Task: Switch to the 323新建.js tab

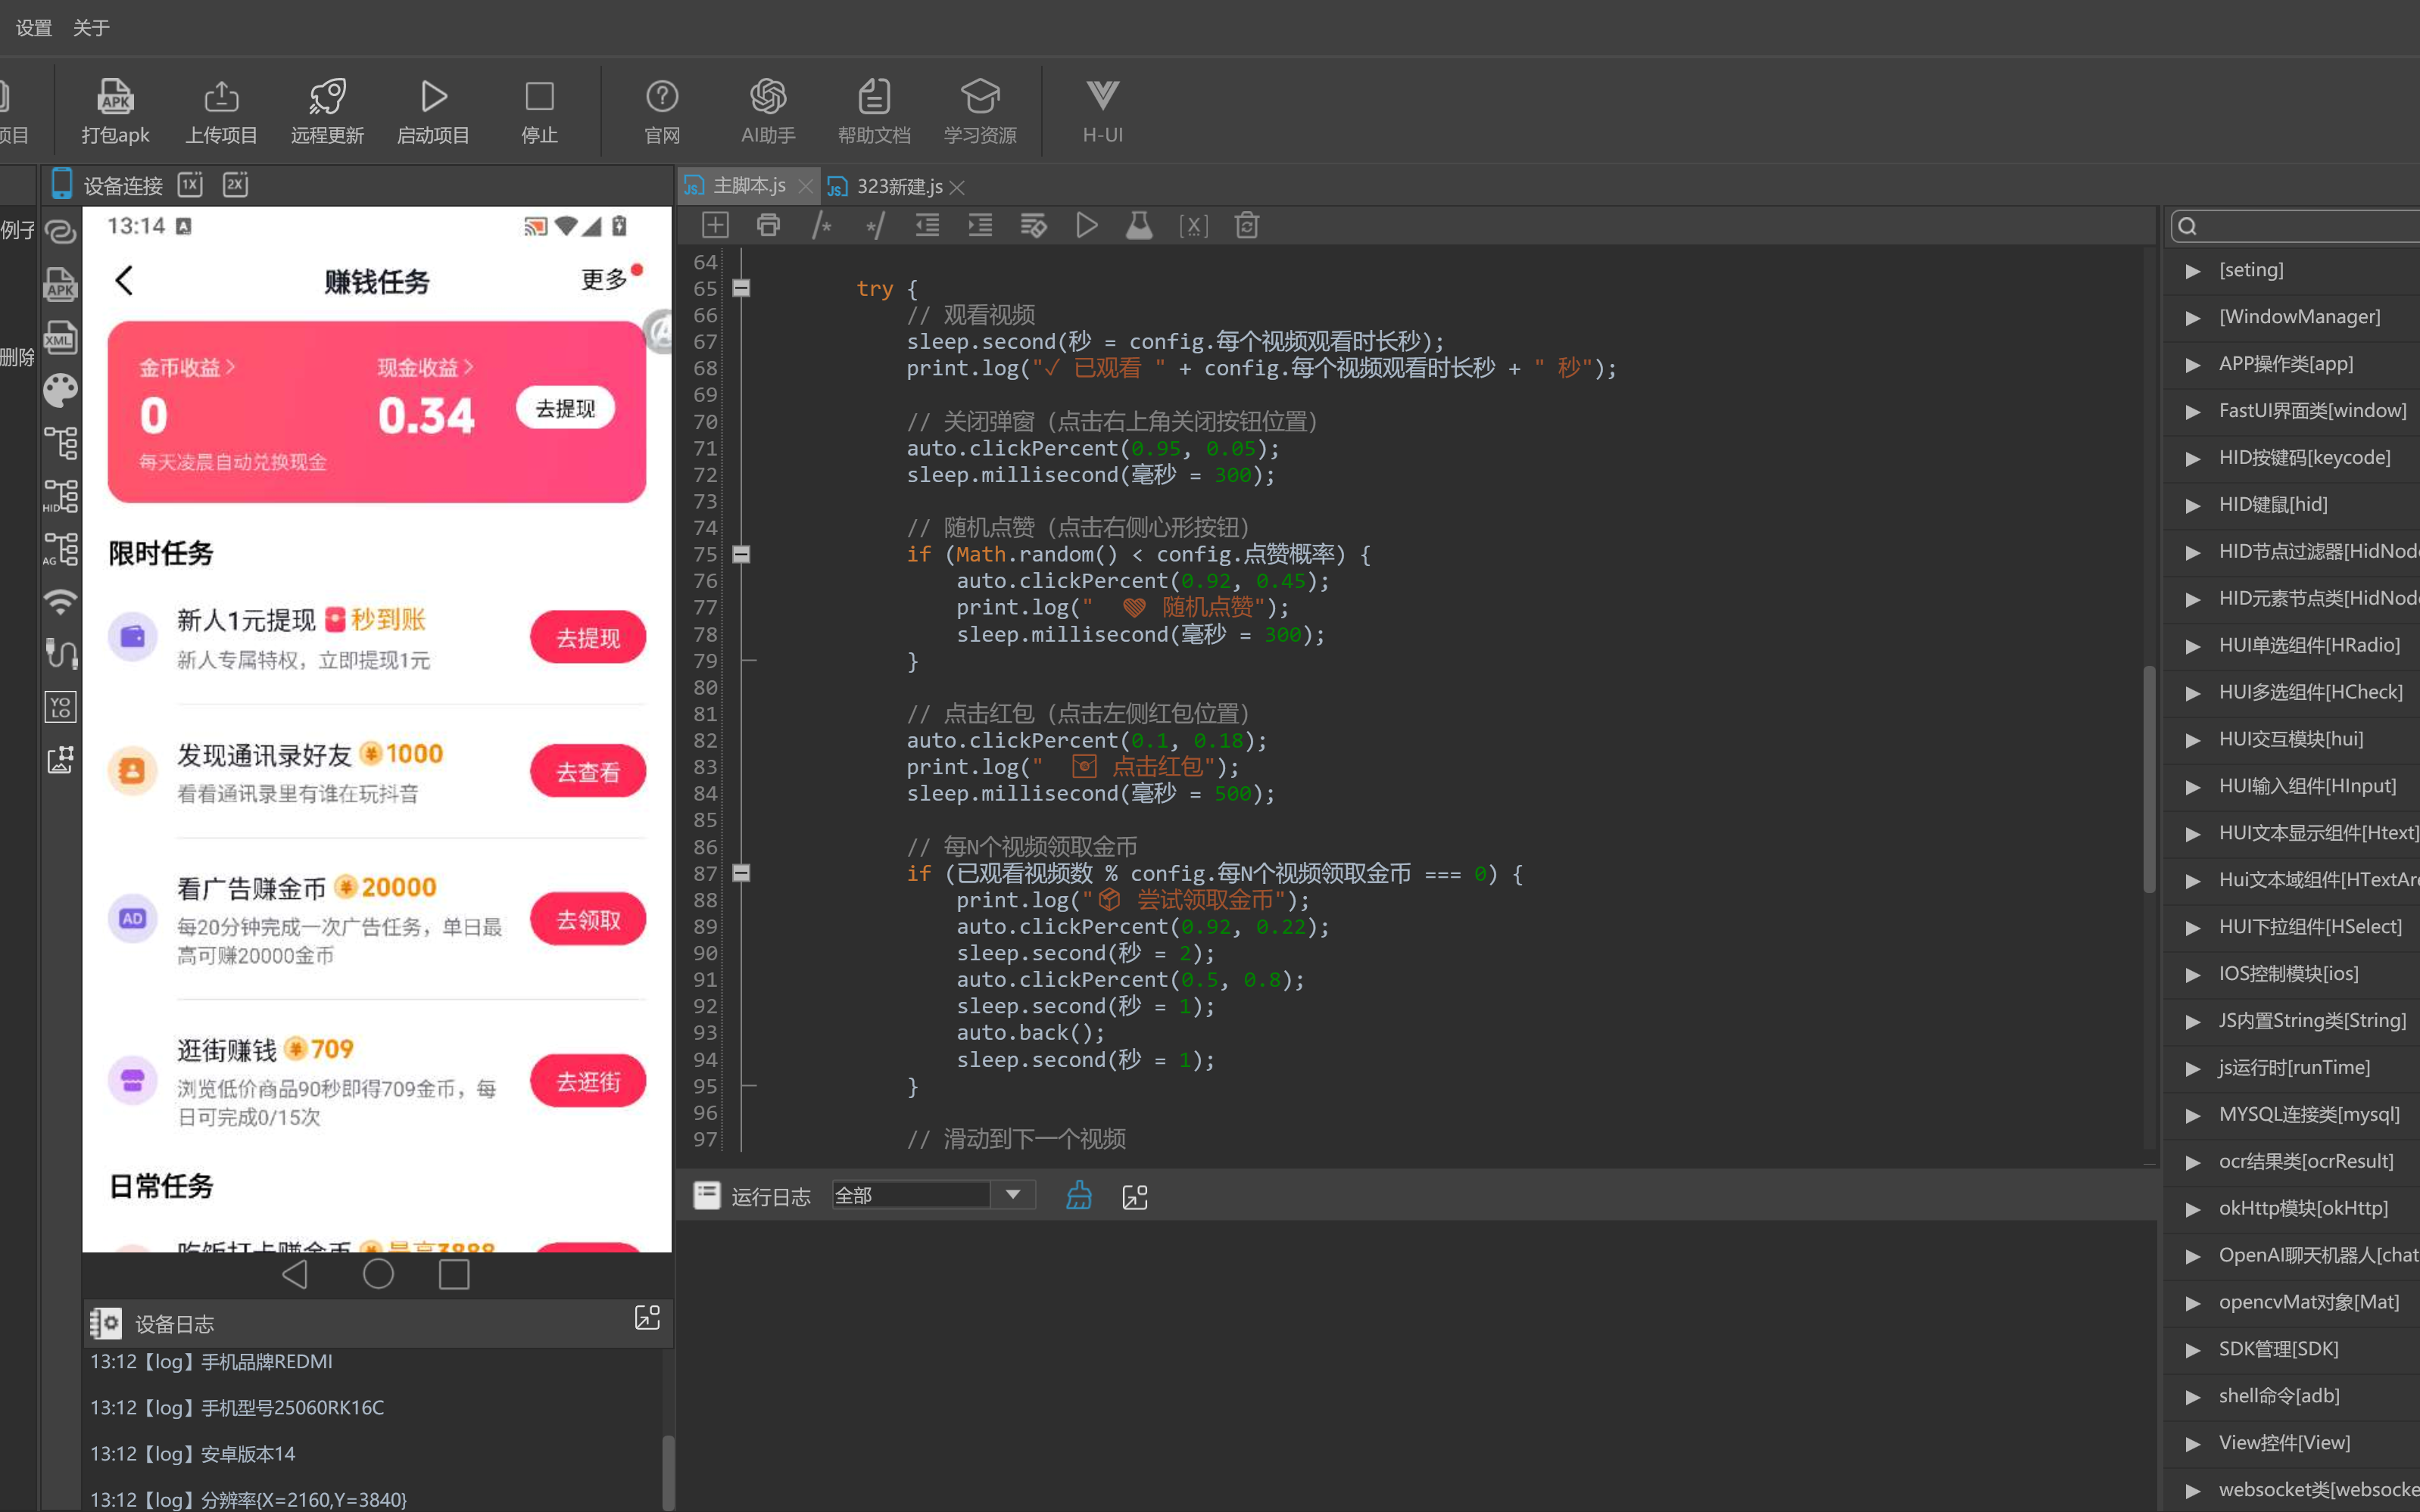Action: click(897, 187)
